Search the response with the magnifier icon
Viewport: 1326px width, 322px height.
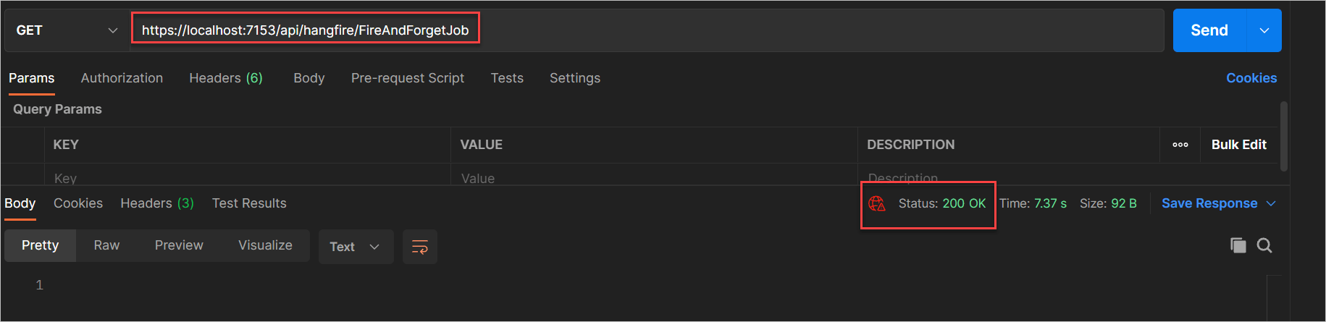1264,245
